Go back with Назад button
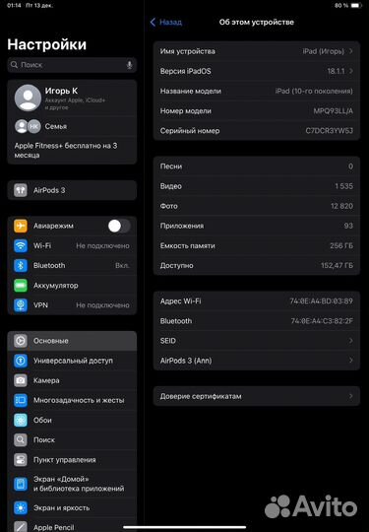 tap(165, 22)
